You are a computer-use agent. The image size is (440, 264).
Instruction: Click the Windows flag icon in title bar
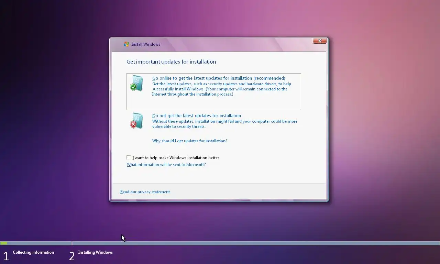point(126,44)
